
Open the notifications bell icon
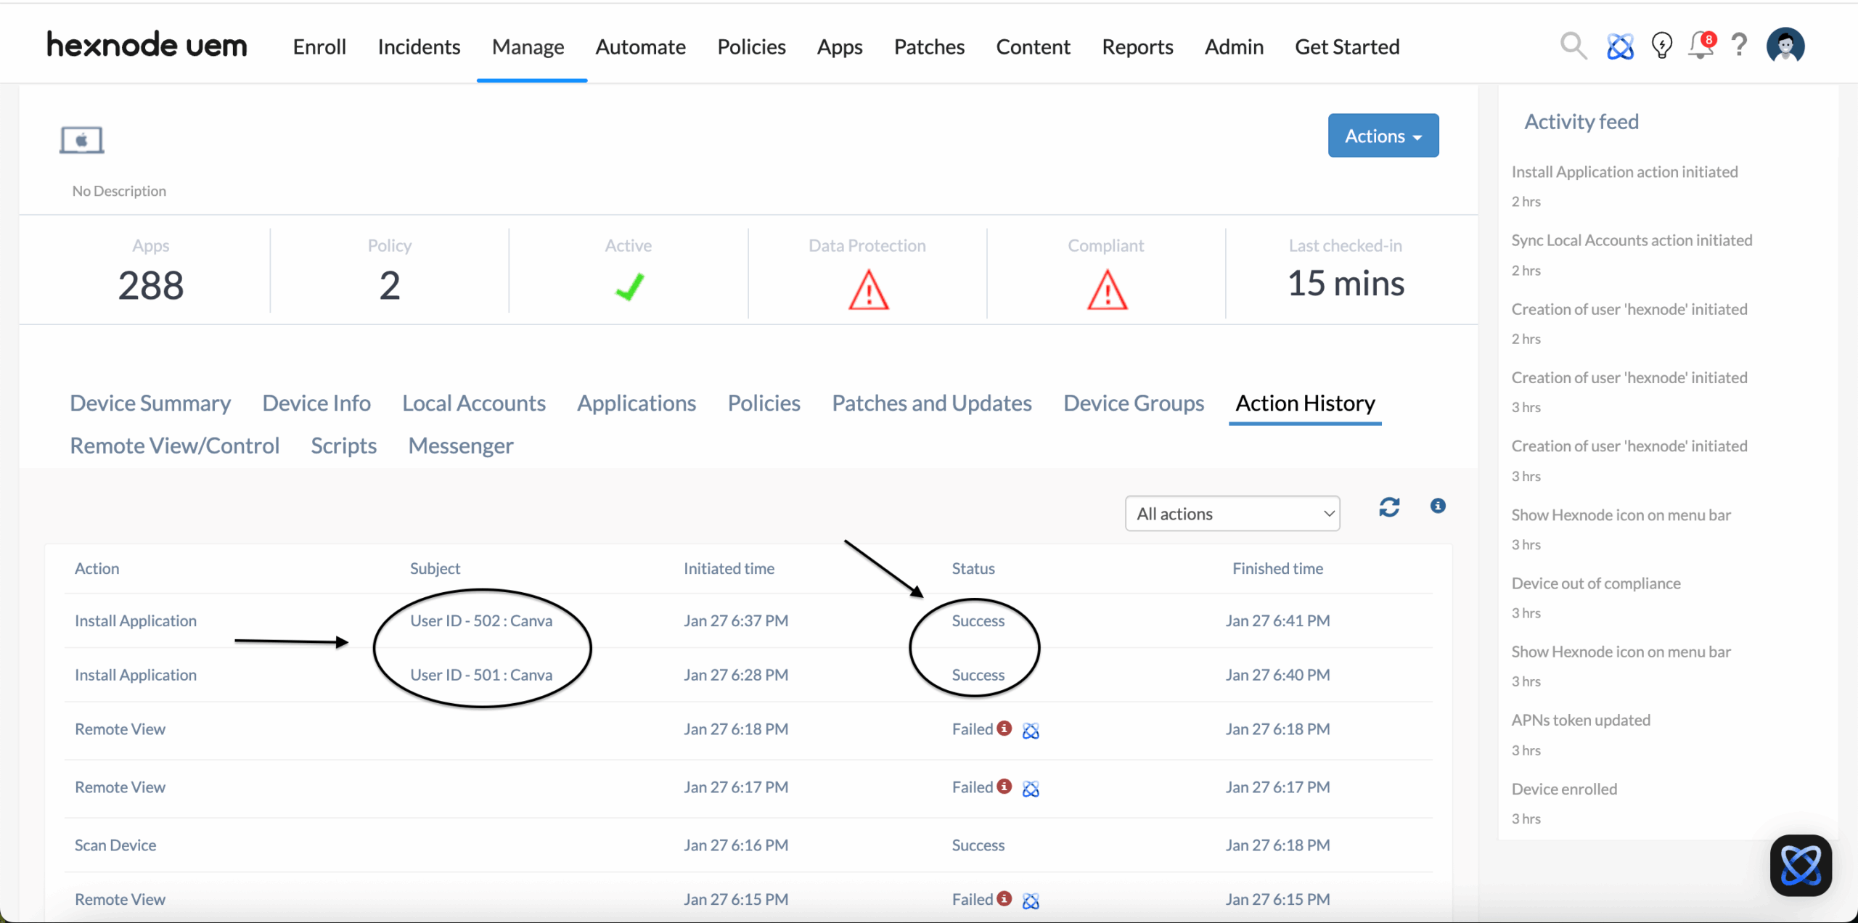[x=1701, y=46]
